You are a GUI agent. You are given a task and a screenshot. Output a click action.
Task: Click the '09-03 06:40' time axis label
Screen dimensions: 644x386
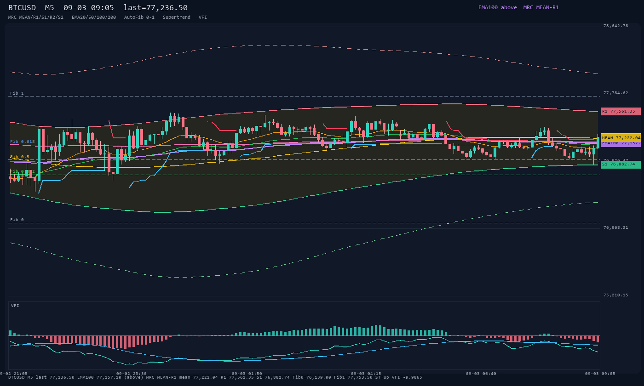click(481, 374)
